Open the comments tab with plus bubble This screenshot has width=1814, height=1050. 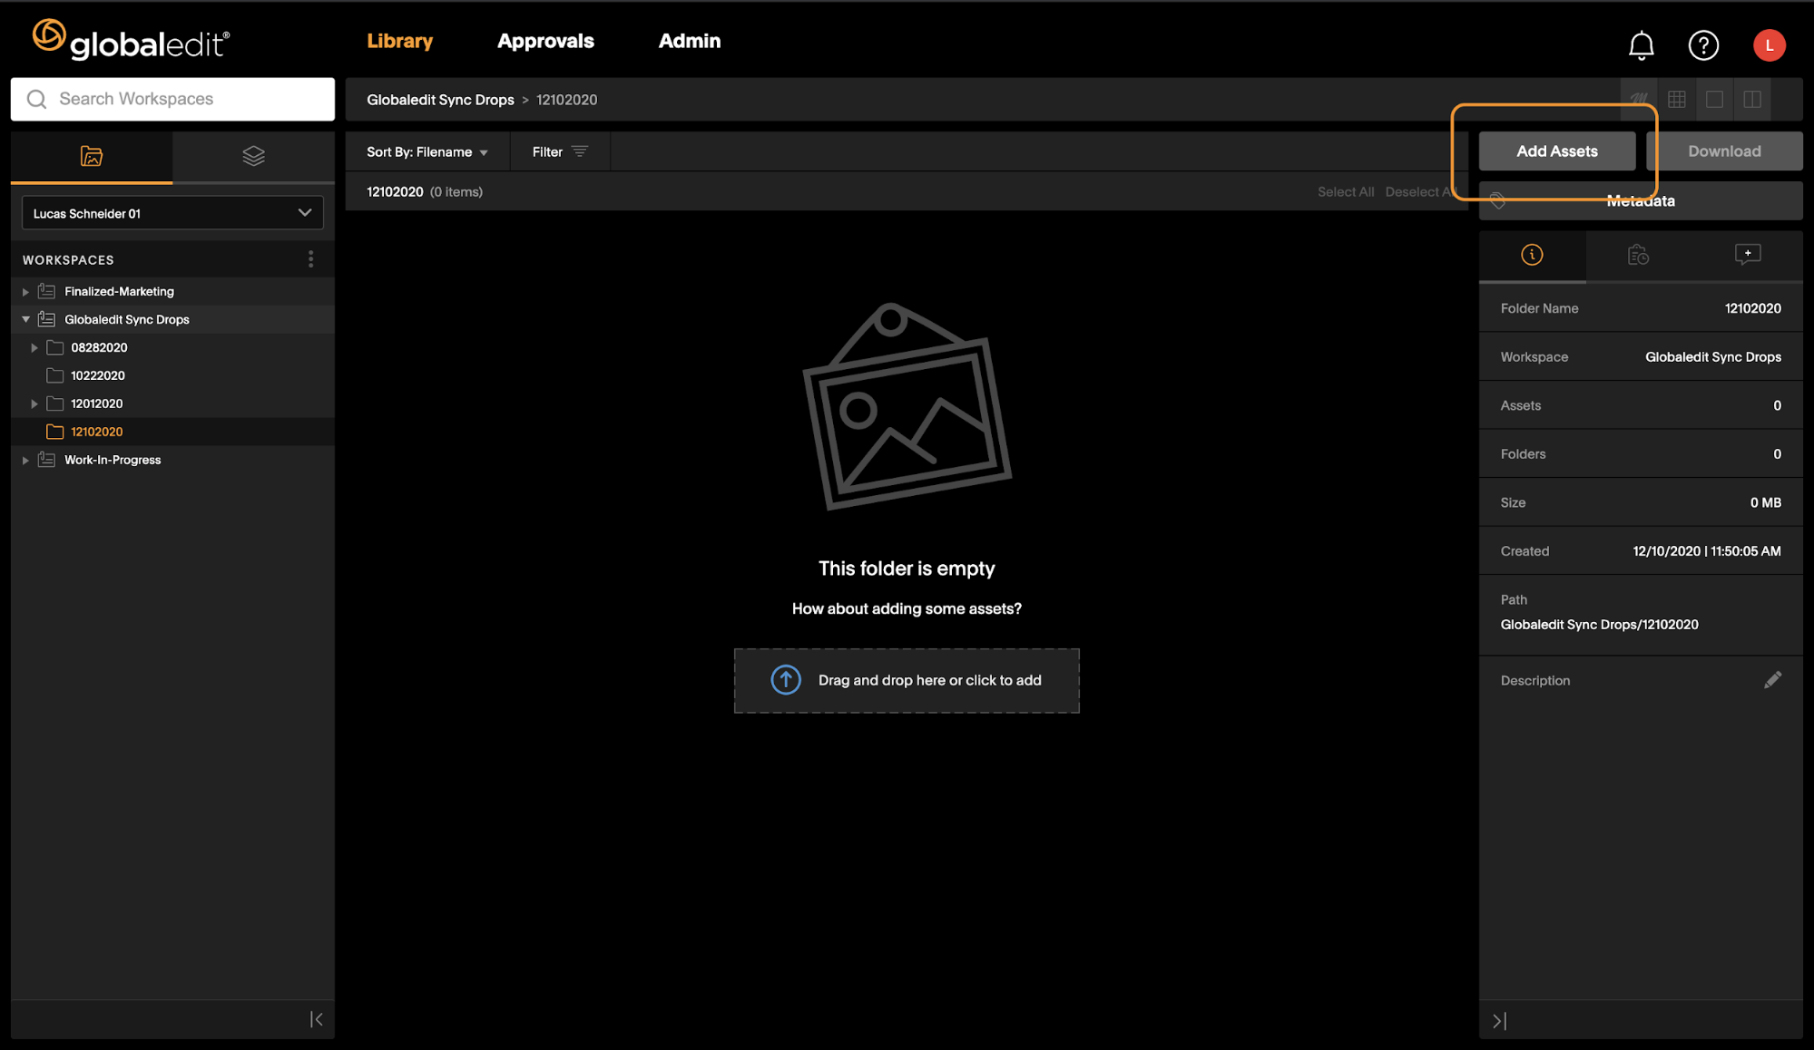coord(1748,255)
